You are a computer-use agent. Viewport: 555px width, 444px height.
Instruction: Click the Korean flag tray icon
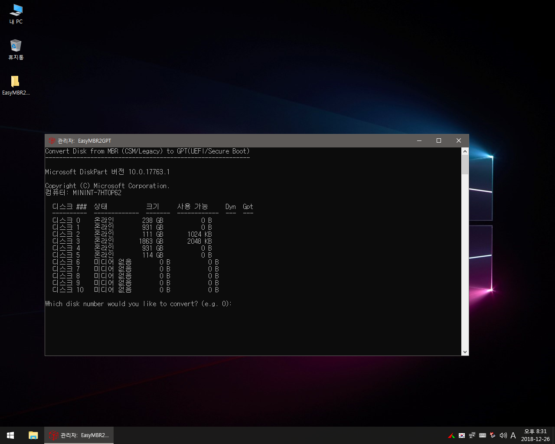pos(462,435)
